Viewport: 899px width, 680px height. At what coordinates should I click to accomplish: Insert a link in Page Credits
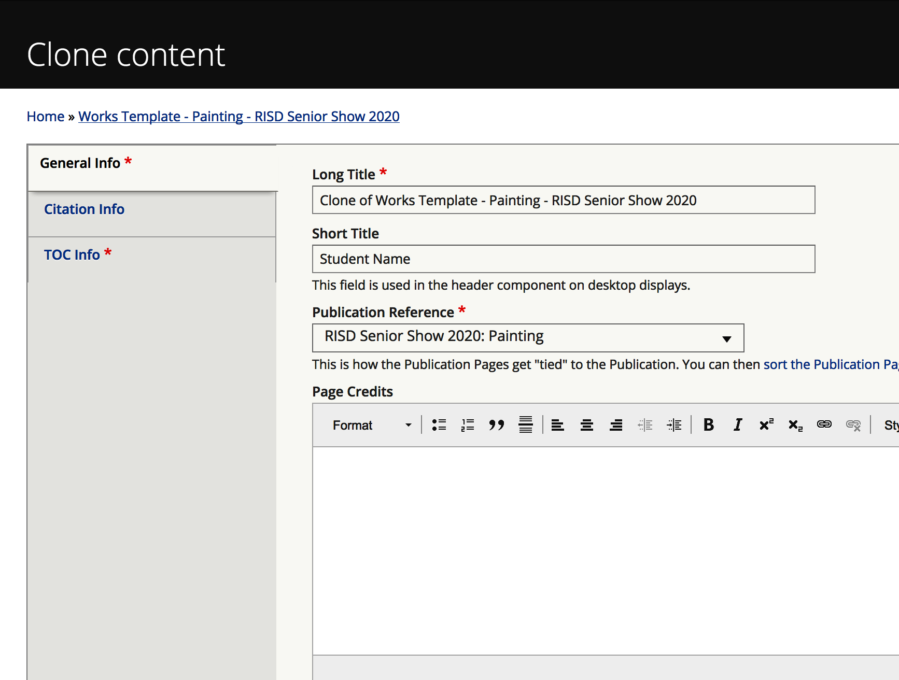click(x=824, y=425)
